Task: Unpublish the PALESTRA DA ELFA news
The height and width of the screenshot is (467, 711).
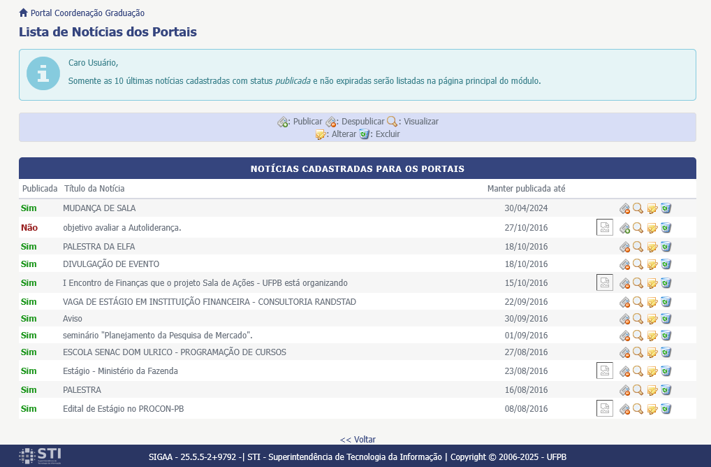Action: tap(624, 247)
